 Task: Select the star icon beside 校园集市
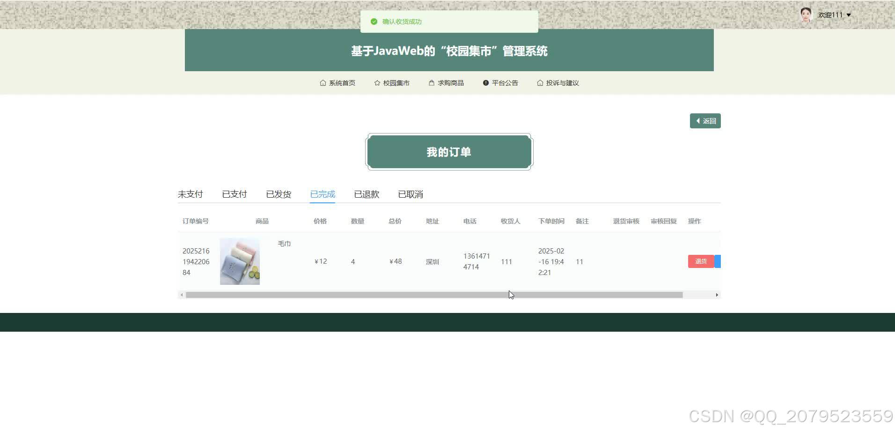(x=377, y=82)
